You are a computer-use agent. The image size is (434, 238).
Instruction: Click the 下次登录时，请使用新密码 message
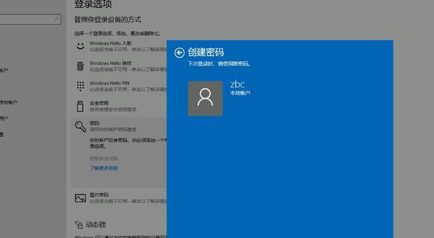[x=219, y=64]
